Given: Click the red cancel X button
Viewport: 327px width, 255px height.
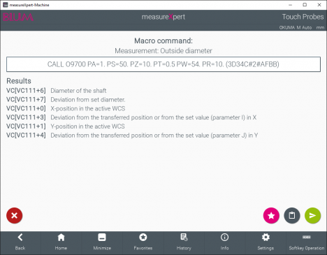Looking at the screenshot, I should [15, 215].
